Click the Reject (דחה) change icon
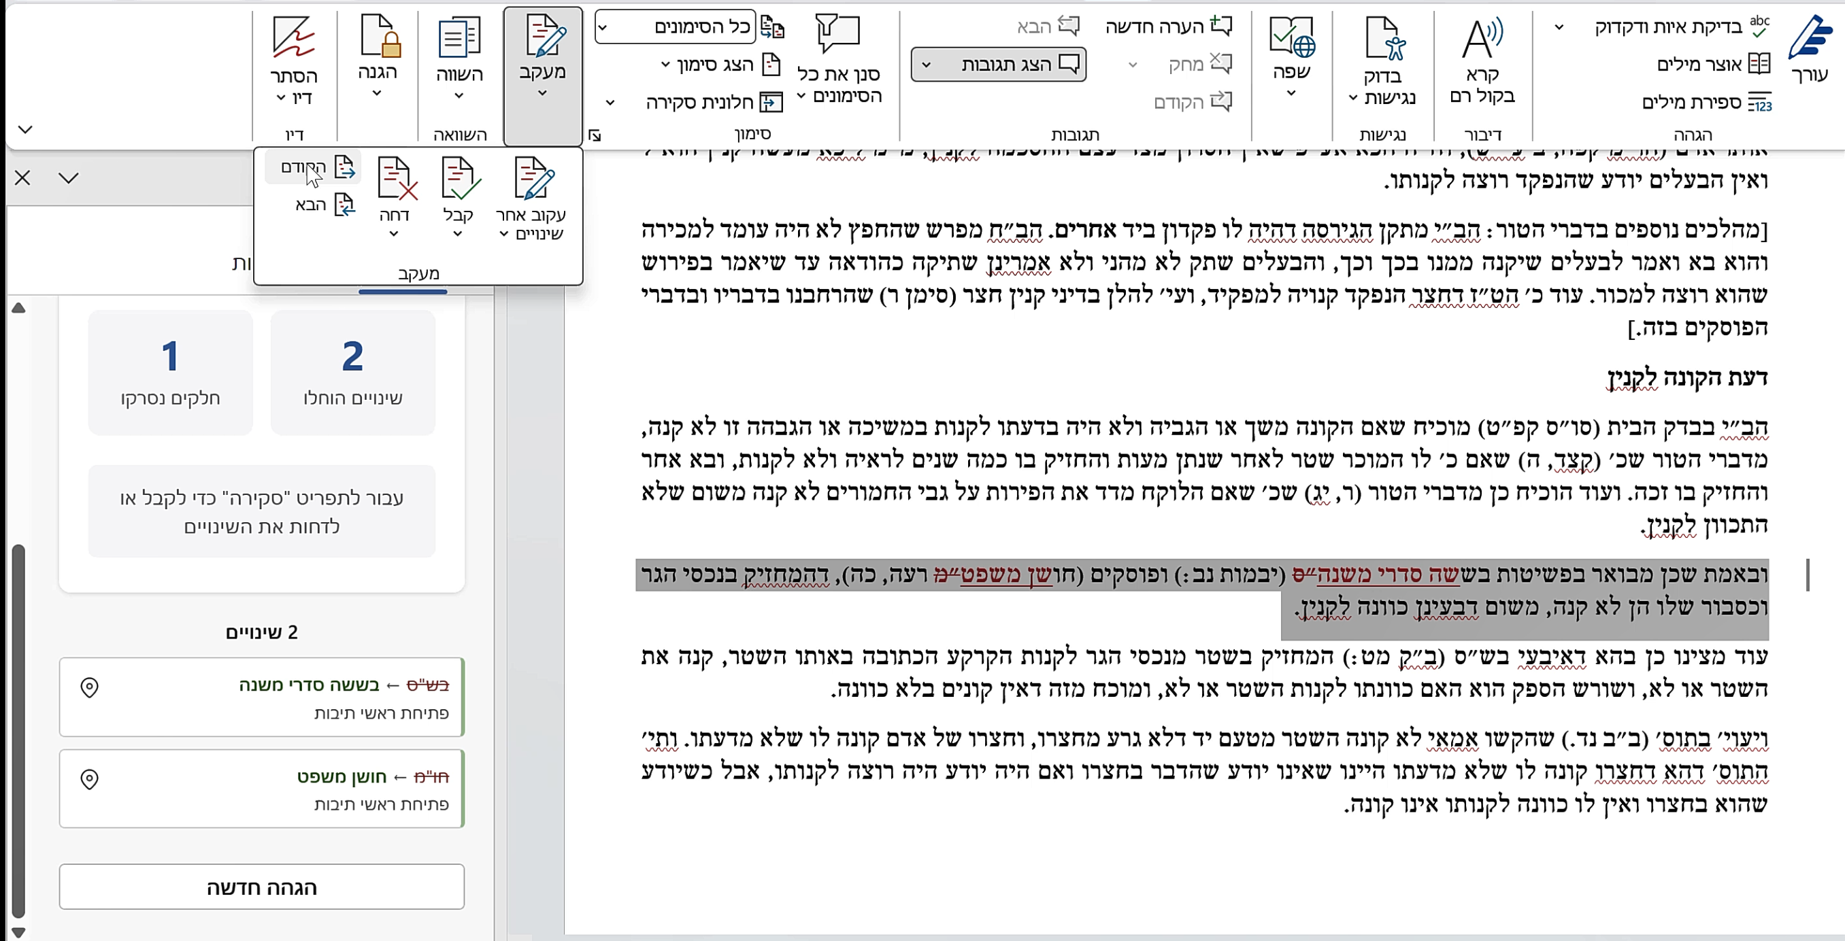This screenshot has width=1845, height=941. pos(396,179)
